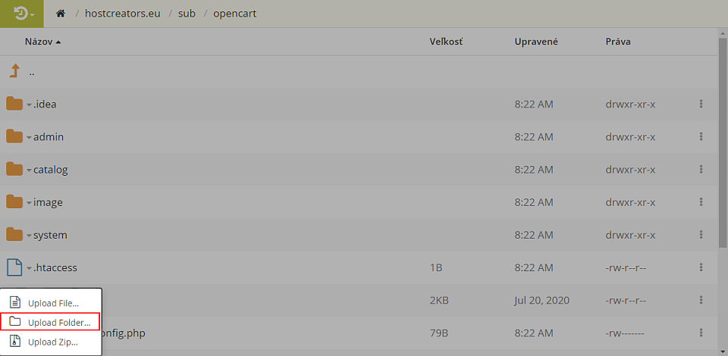728x356 pixels.
Task: Click the .idea folder icon
Action: [x=14, y=104]
